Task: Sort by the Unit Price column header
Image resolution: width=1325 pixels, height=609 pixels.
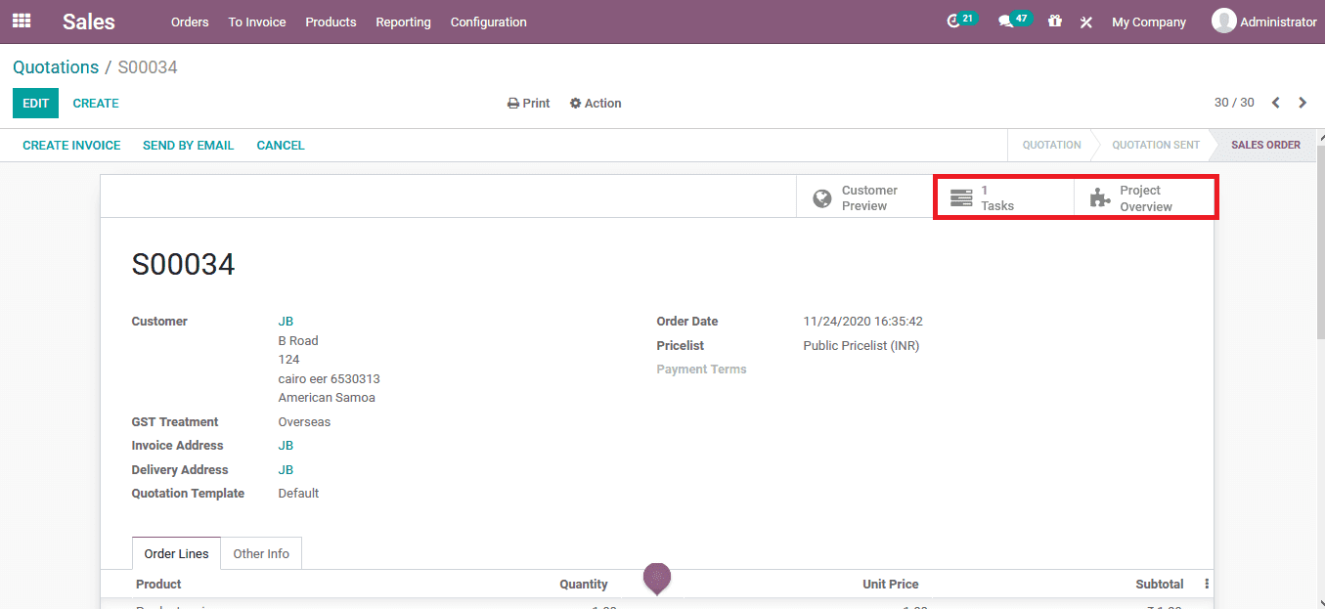Action: tap(890, 584)
